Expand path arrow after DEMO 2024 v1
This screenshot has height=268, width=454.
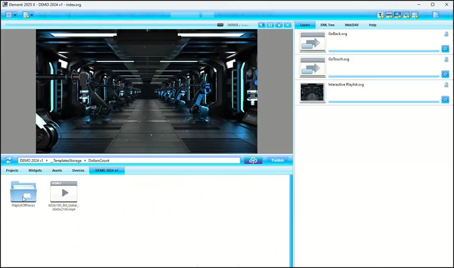coord(47,160)
